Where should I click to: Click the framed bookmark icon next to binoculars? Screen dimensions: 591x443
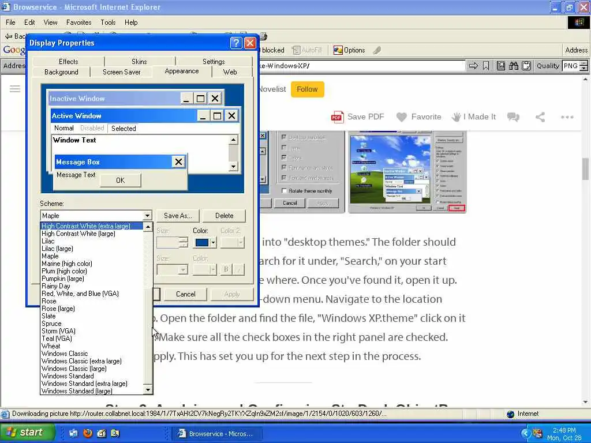(500, 66)
